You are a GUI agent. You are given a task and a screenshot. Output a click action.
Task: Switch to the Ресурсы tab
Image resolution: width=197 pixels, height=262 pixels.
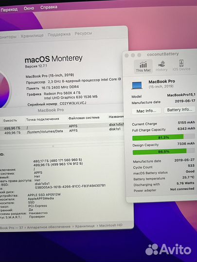pyautogui.click(x=83, y=33)
